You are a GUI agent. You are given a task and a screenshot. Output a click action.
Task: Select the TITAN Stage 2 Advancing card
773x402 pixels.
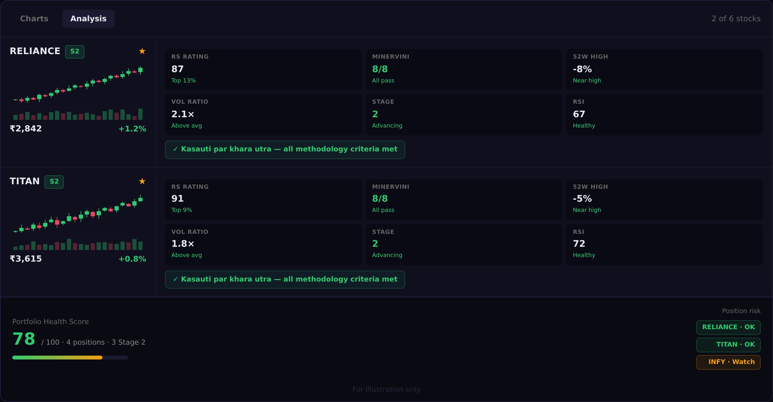[x=464, y=244]
